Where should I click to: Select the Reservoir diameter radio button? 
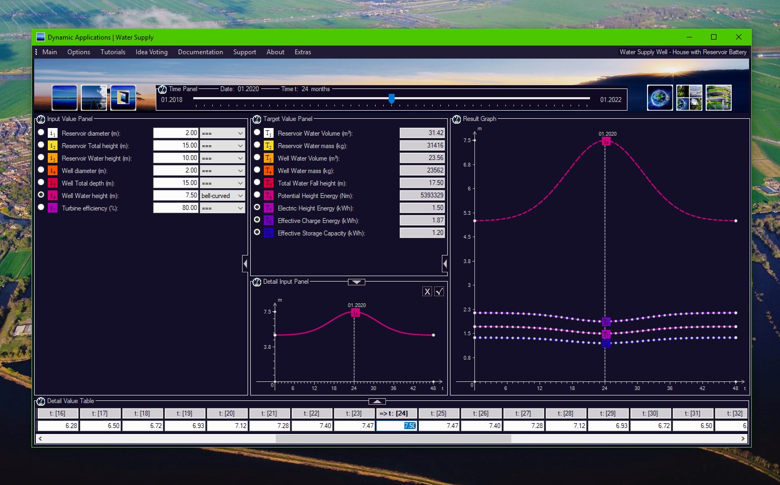(41, 132)
